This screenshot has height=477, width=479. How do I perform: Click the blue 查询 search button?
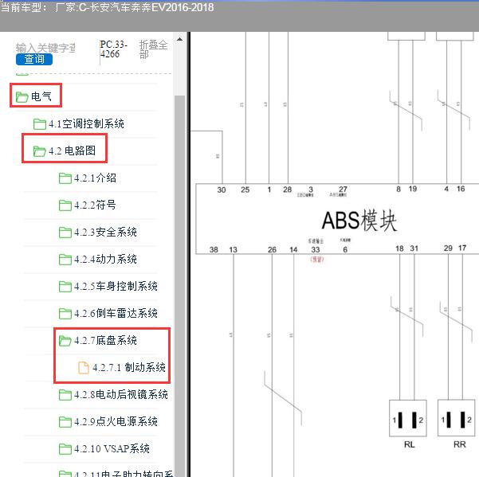pyautogui.click(x=34, y=59)
